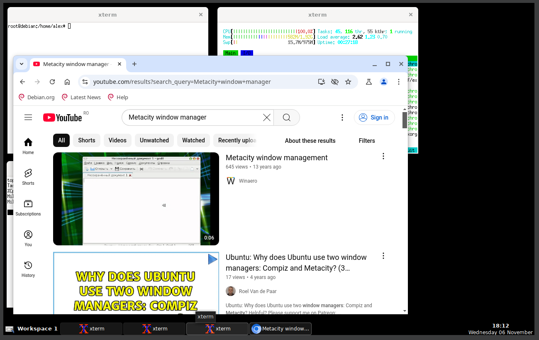Open the Debian.org bookmark

[x=37, y=97]
